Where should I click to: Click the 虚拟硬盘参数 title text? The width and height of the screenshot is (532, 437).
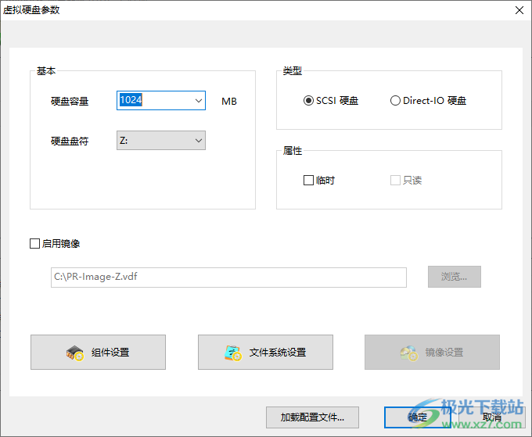click(x=31, y=10)
